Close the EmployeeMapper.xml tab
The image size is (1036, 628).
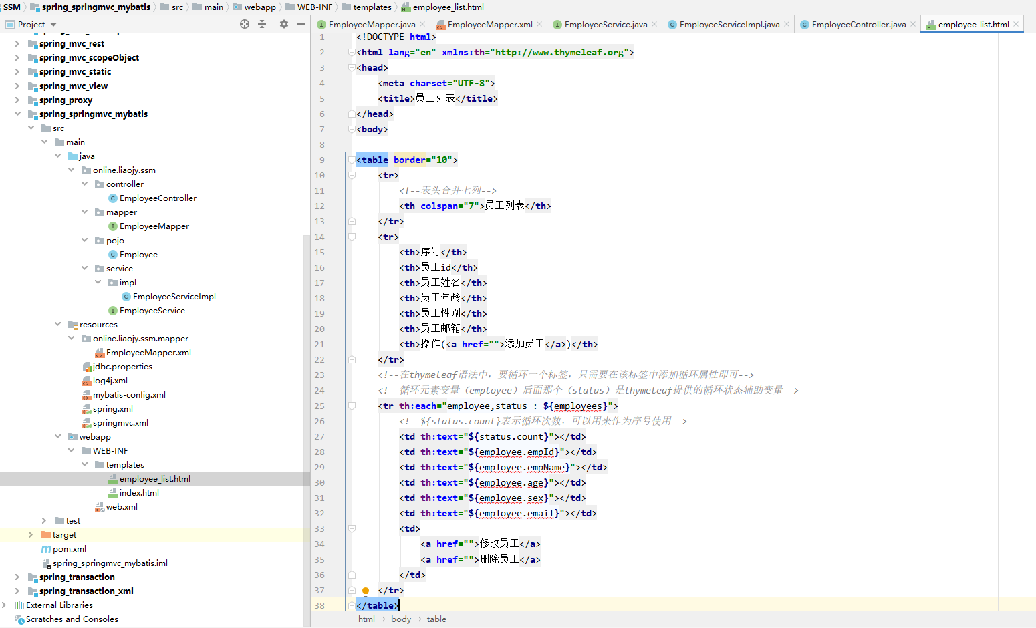(540, 25)
